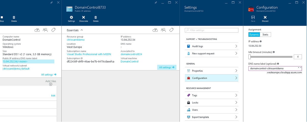
Task: Open citrixsamldemo resource group link
Action: 75,40
